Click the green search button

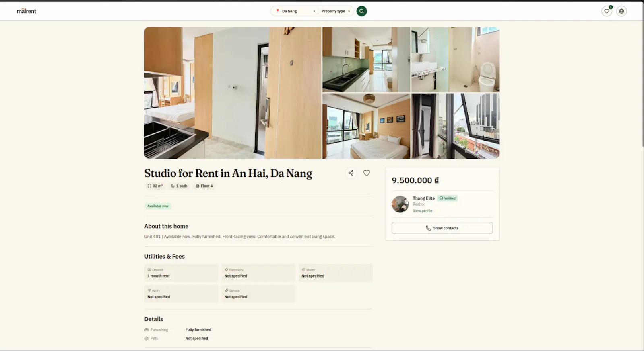click(361, 11)
